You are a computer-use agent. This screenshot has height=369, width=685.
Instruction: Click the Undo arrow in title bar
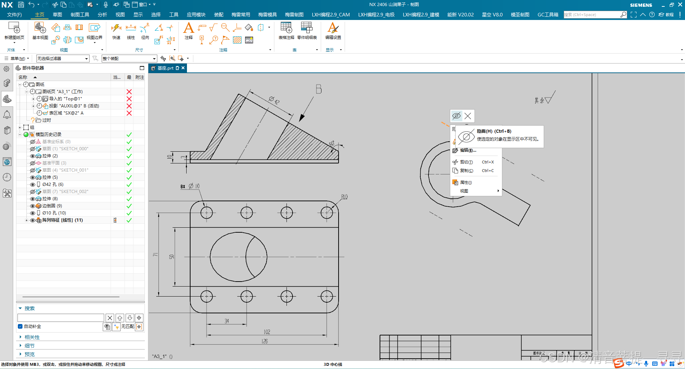[31, 5]
